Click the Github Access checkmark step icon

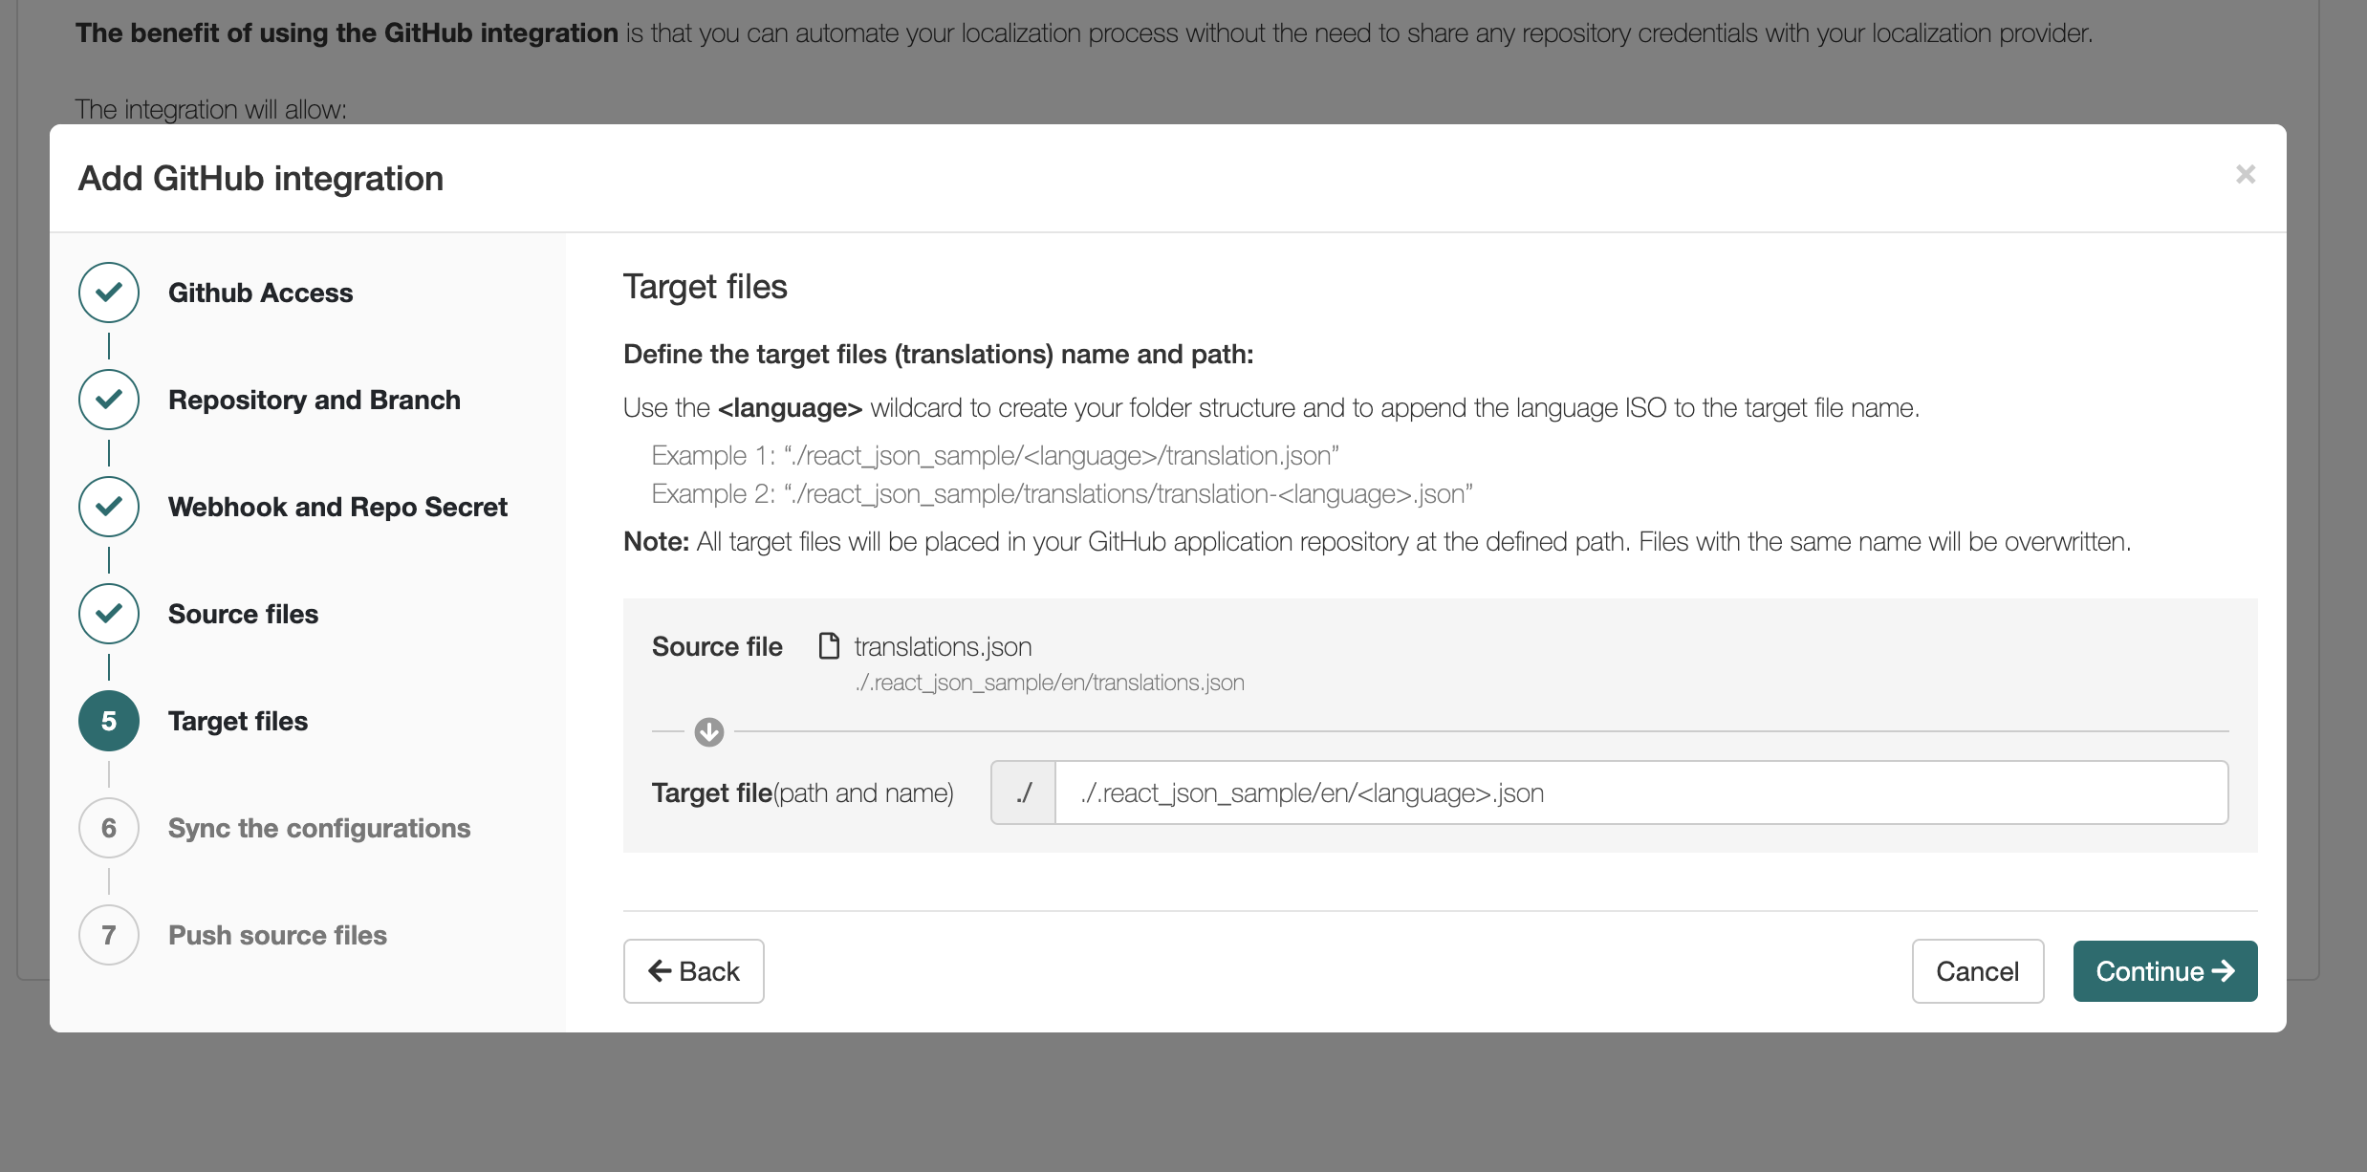[109, 293]
